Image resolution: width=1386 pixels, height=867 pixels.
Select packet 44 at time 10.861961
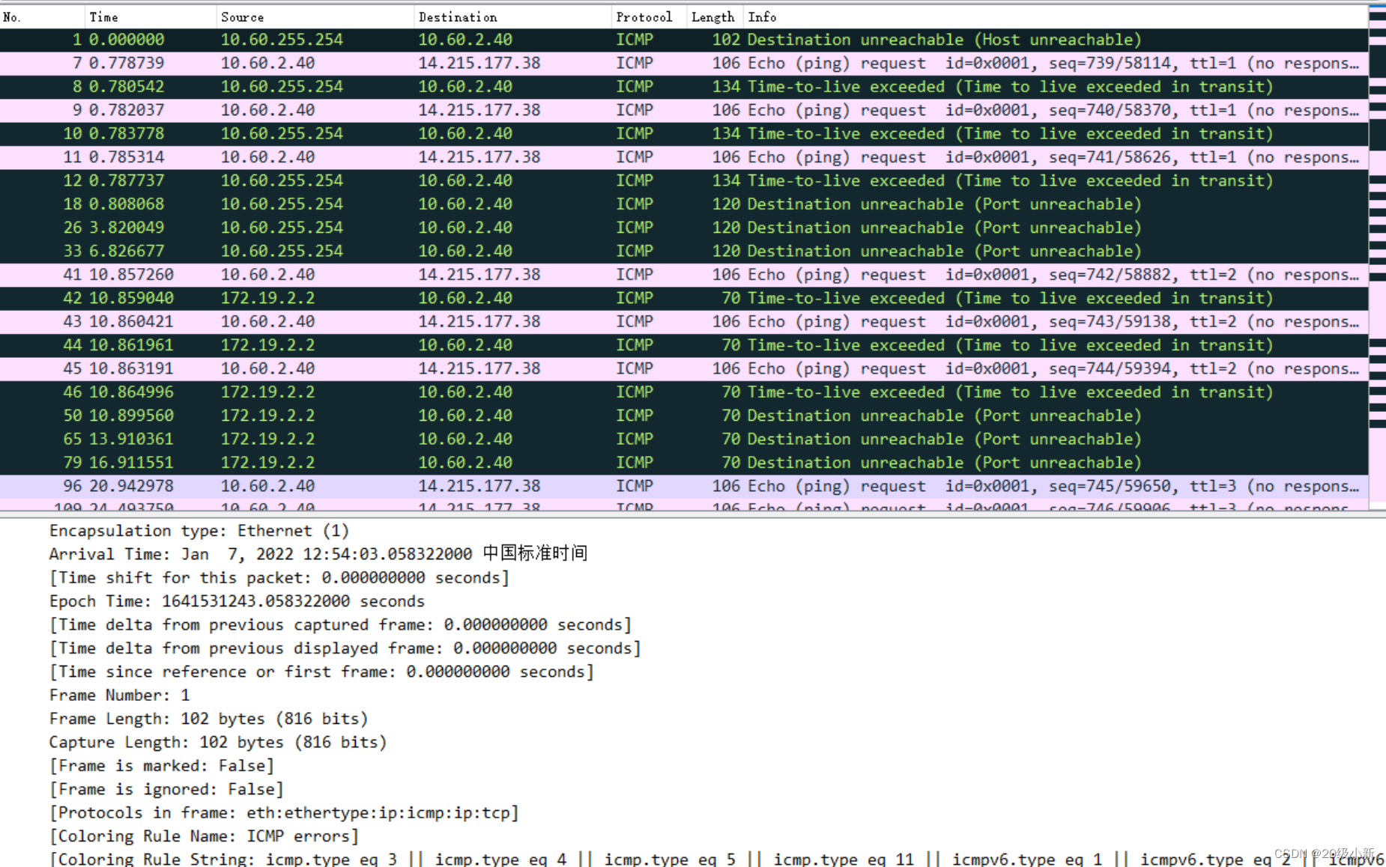[x=684, y=345]
